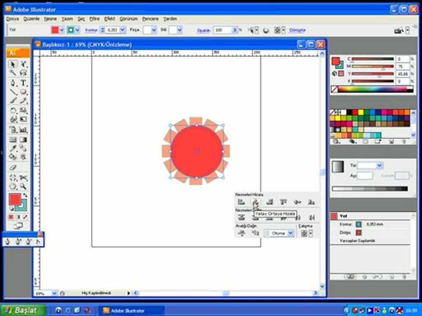This screenshot has width=422, height=316.
Task: Click the Vertical Align Bottom icon
Action: point(311,202)
